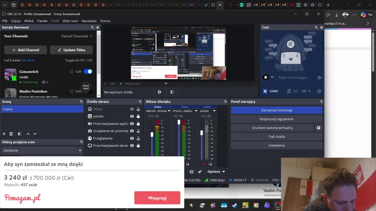
Task: Mute the yotube mixer channel speaker
Action: tap(204, 164)
